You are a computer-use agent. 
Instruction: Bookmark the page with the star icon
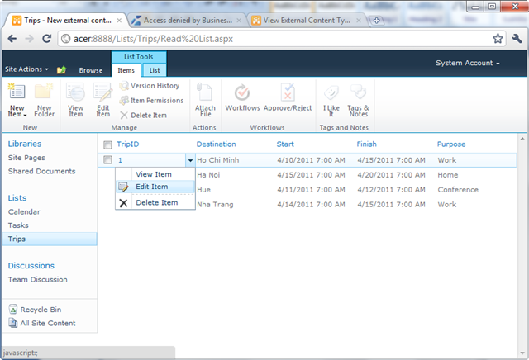click(x=498, y=39)
